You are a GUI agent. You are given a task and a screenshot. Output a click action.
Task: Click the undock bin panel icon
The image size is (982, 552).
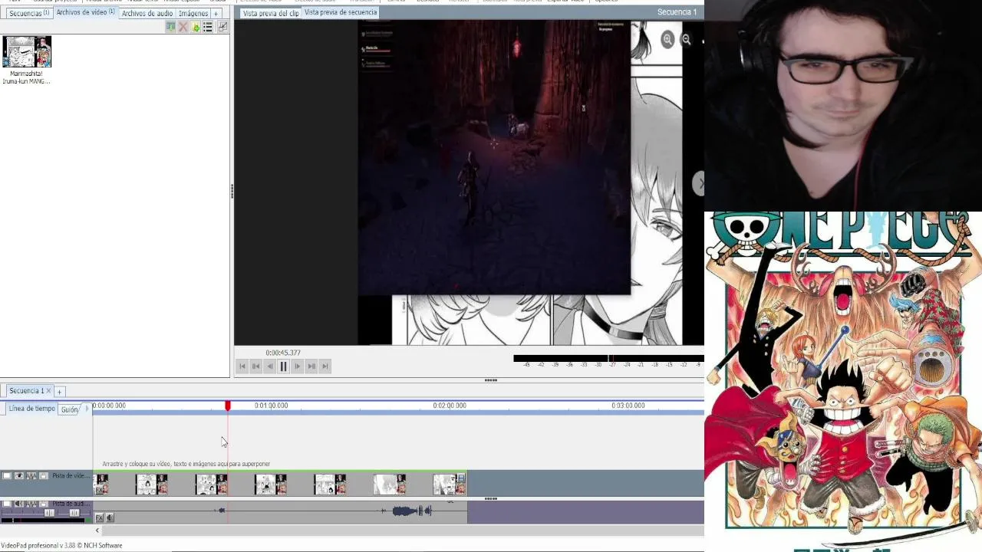[222, 27]
